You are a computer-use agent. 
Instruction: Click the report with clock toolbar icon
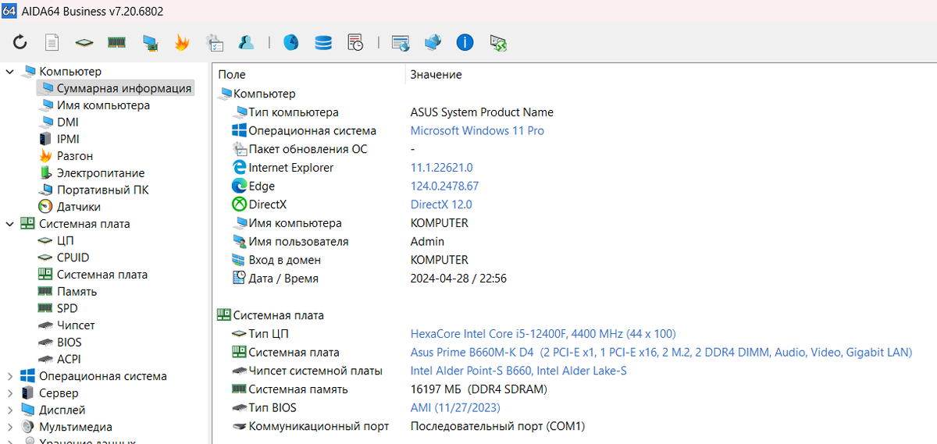coord(355,42)
